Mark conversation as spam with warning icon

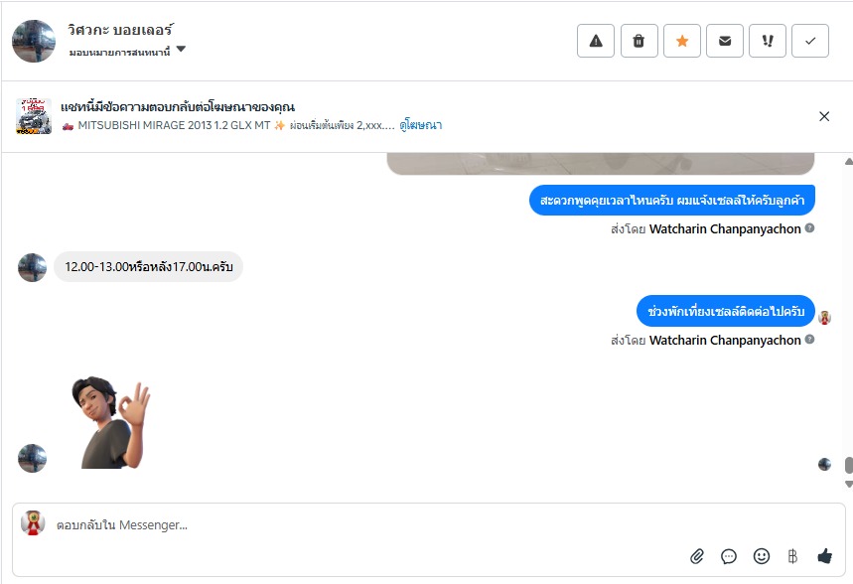tap(596, 41)
